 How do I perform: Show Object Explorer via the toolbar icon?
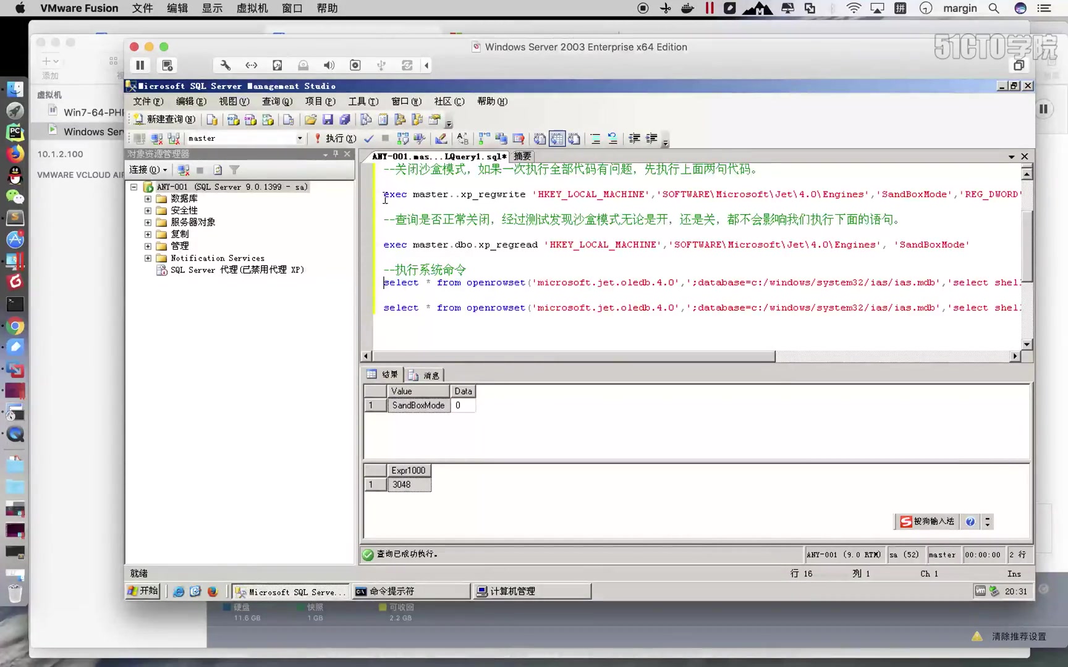coord(400,120)
